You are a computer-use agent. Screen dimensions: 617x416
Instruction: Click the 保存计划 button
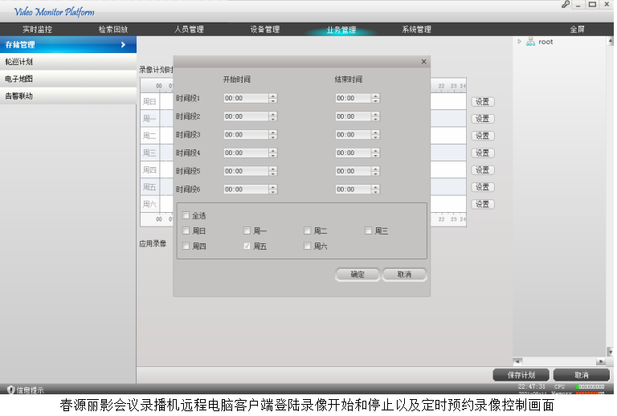pos(520,375)
